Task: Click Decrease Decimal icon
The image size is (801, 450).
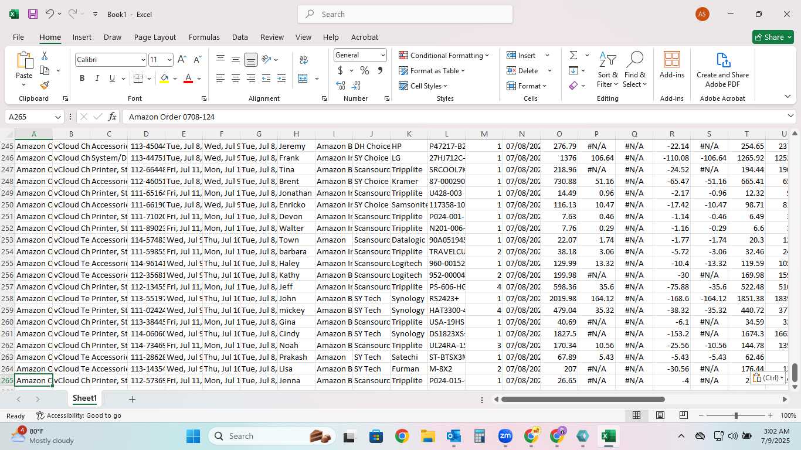Action: pyautogui.click(x=357, y=86)
